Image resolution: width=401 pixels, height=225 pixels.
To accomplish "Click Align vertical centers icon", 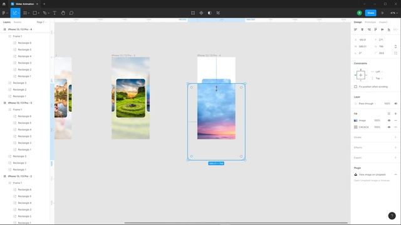I will click(382, 29).
